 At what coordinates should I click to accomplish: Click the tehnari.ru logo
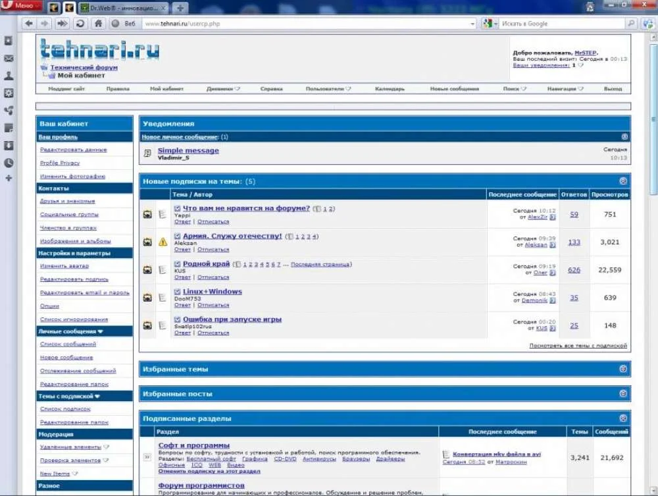coord(99,49)
